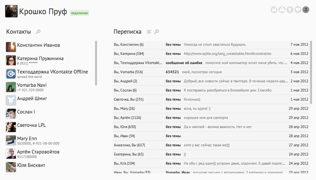316x180 pixels.
Task: Click message 'Никогда не стоит хвастаться будущим.'
Action: (x=215, y=45)
